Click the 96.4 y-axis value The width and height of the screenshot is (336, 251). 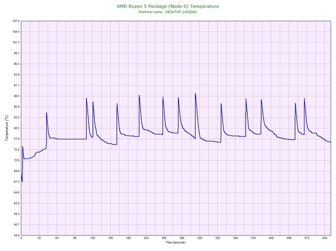click(16, 64)
